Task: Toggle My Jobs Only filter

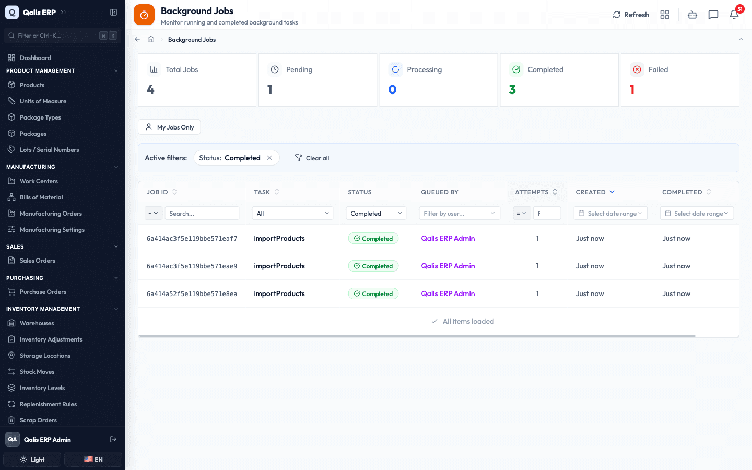Action: coord(169,127)
